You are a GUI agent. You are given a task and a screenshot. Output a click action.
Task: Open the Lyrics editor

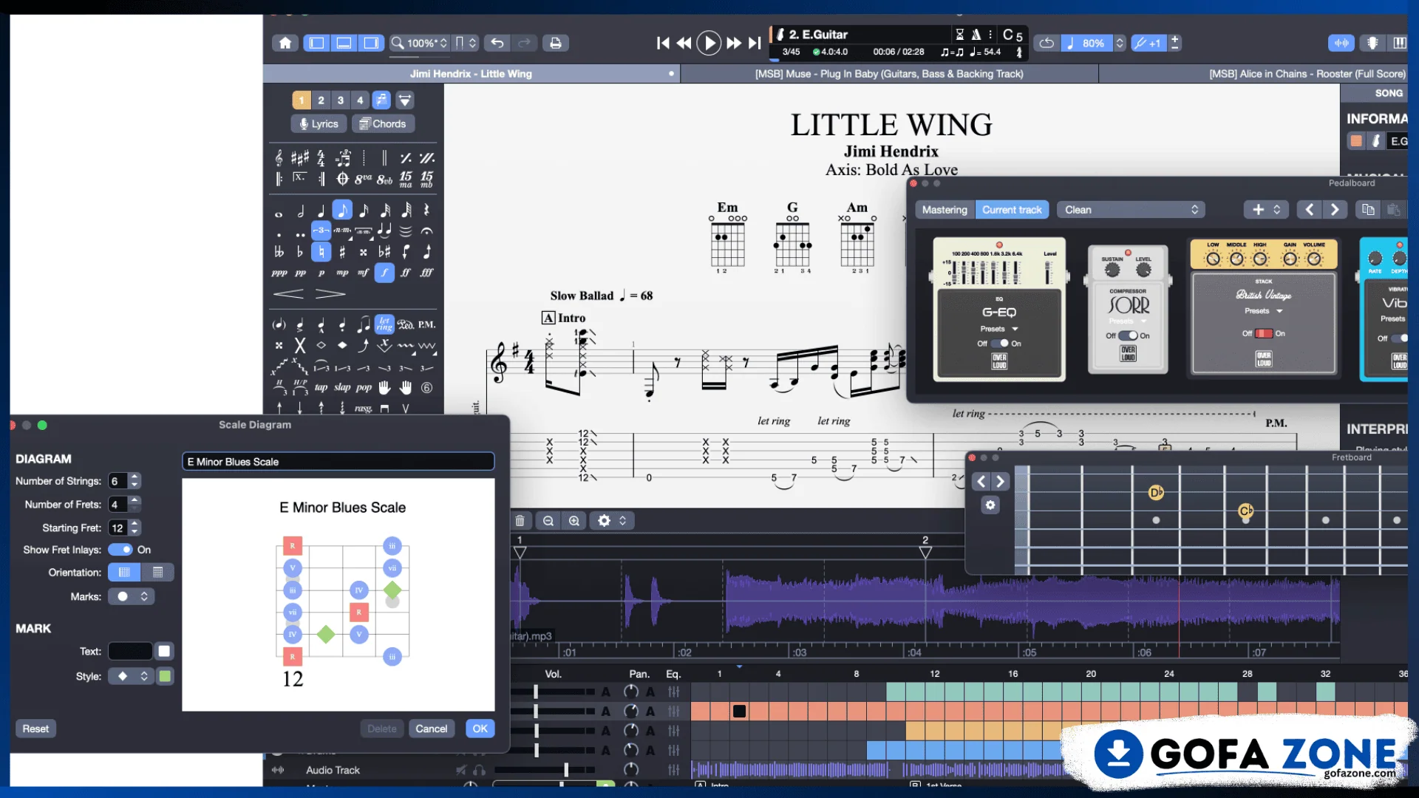click(x=319, y=123)
